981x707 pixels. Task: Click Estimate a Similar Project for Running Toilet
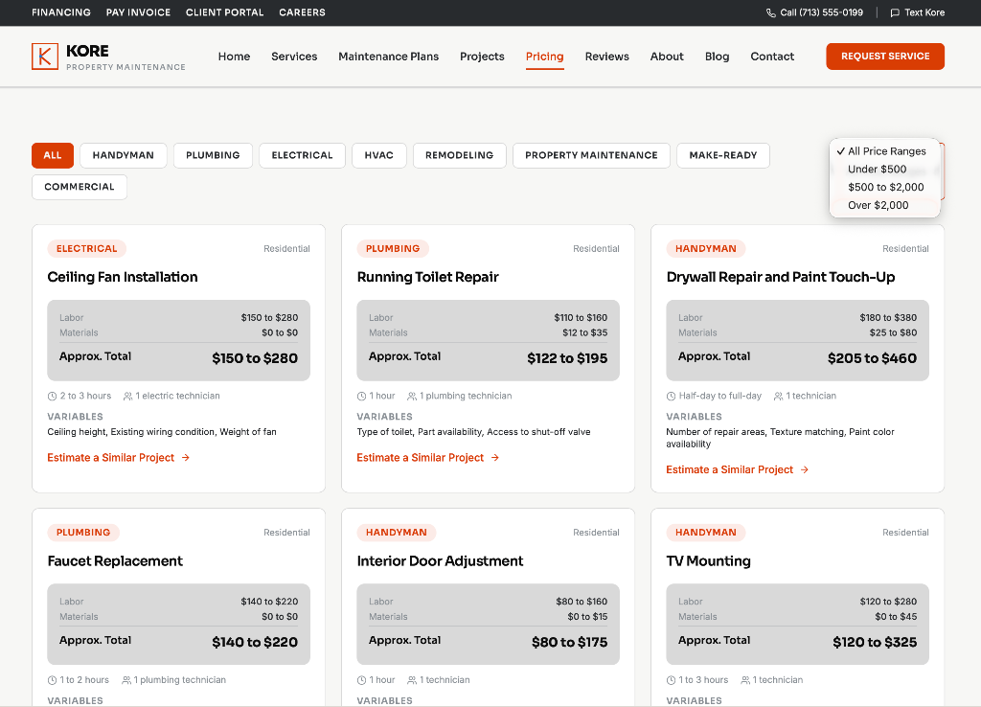pos(428,457)
